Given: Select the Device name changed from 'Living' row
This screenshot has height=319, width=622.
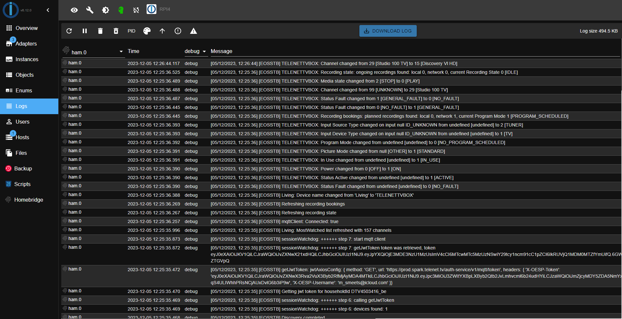Looking at the screenshot, I should point(341,195).
